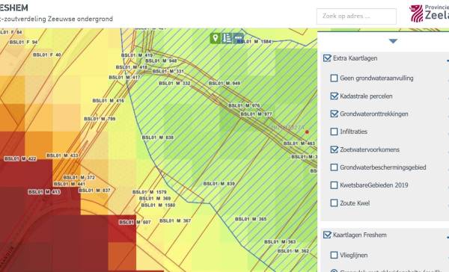Click the location pin tool icon
This screenshot has height=272, width=449.
pos(215,38)
